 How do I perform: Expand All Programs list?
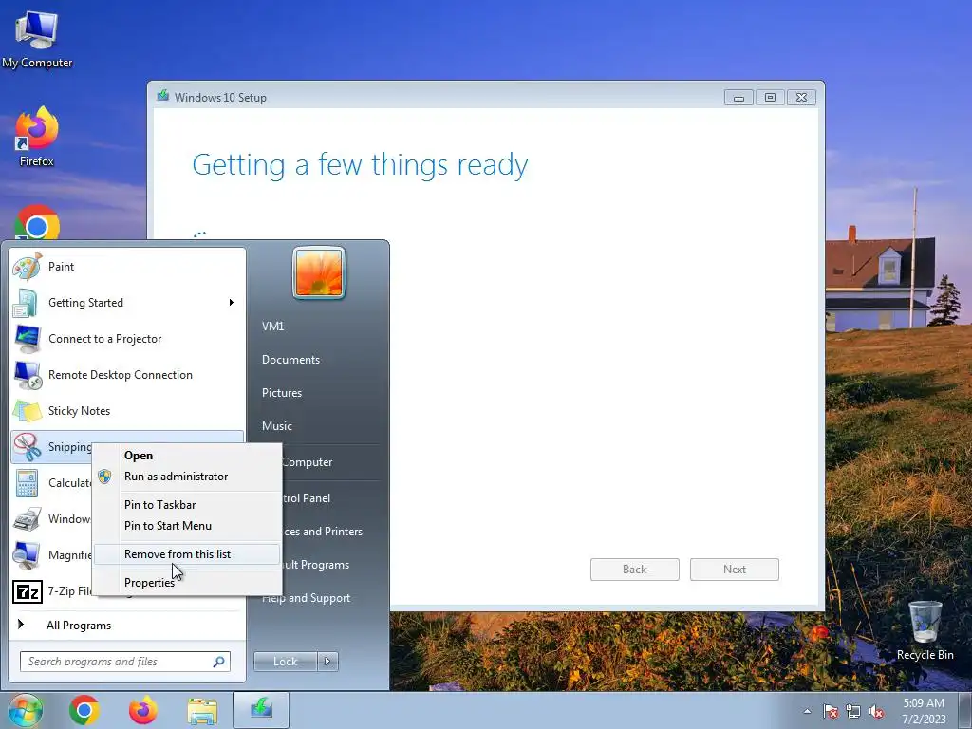79,625
